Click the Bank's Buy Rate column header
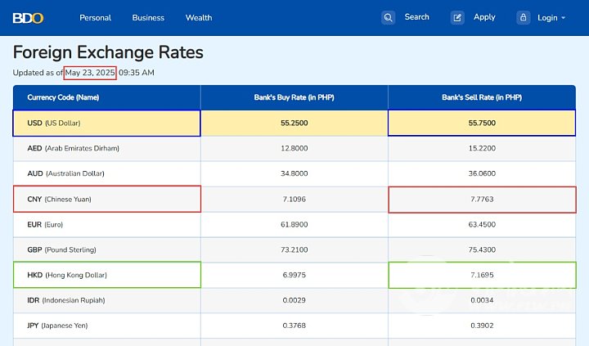 pos(294,97)
